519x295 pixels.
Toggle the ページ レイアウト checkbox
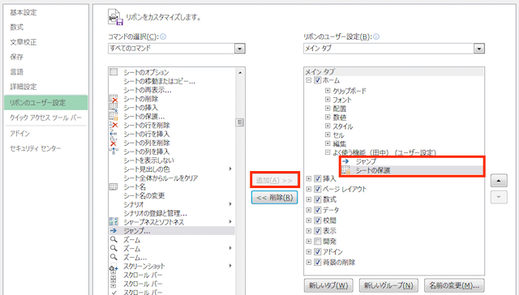[317, 189]
